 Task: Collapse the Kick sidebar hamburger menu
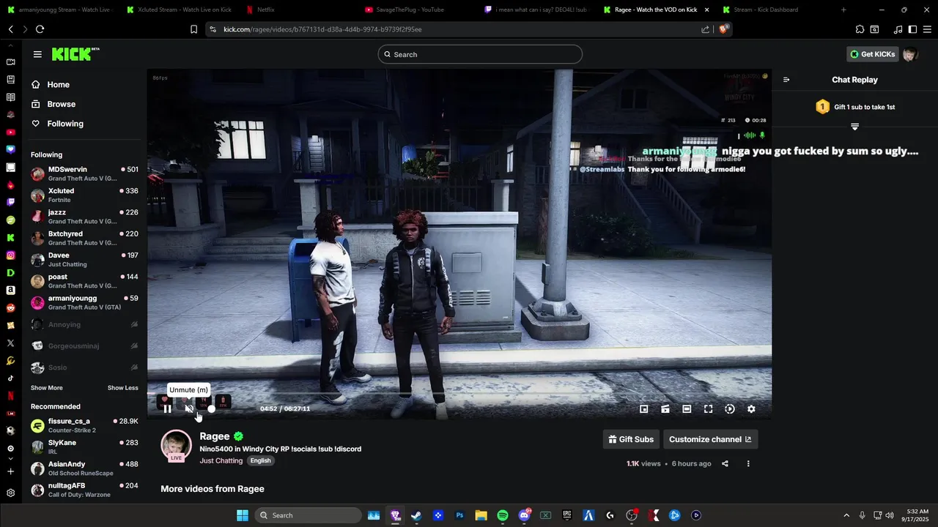click(37, 54)
